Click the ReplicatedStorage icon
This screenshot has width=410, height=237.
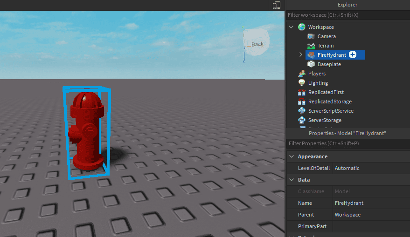coord(302,102)
